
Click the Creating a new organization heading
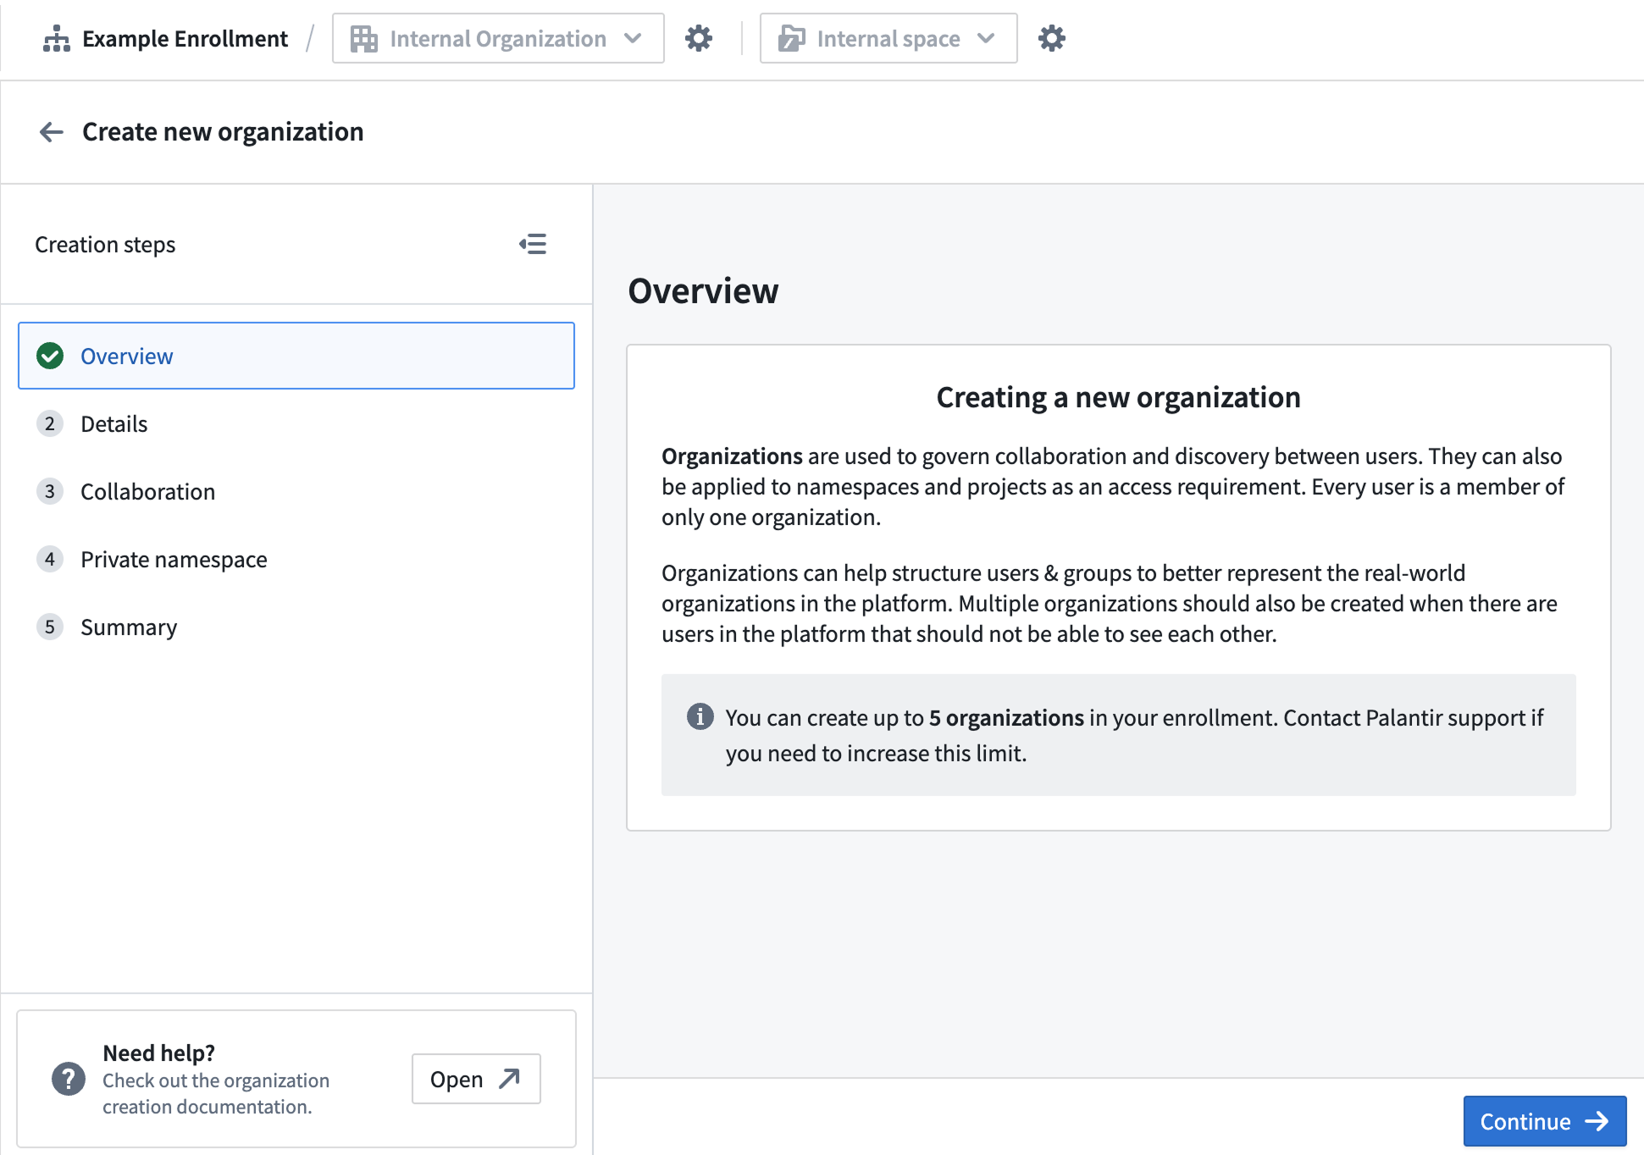pyautogui.click(x=1118, y=397)
